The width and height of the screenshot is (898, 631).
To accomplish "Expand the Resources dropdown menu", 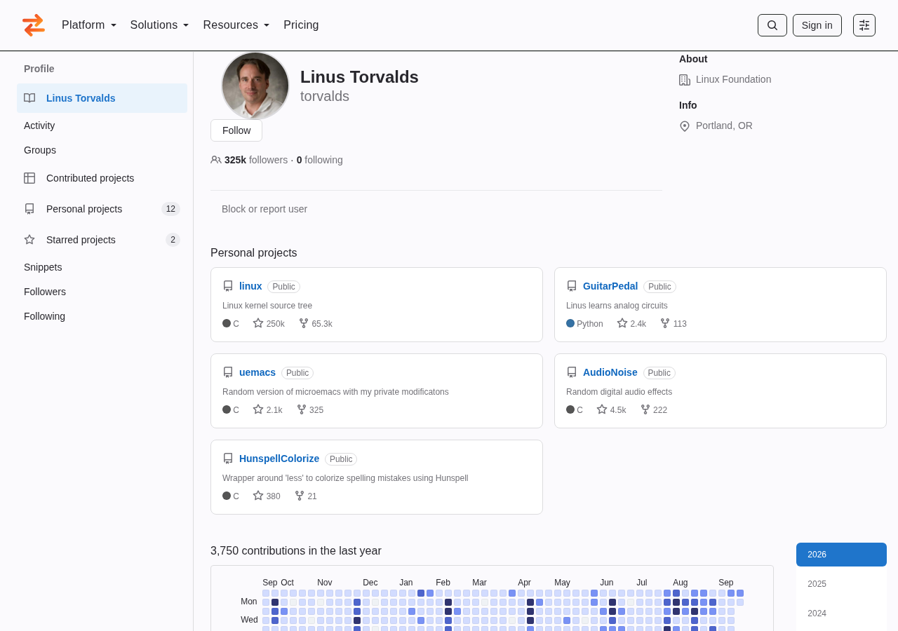I will tap(236, 25).
